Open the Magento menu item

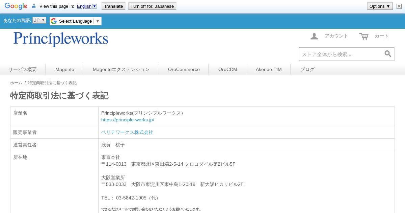(65, 69)
